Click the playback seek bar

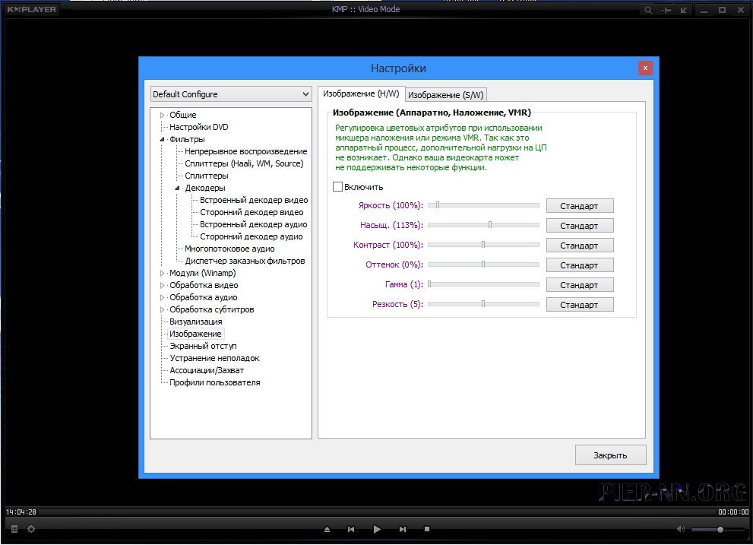pyautogui.click(x=377, y=512)
